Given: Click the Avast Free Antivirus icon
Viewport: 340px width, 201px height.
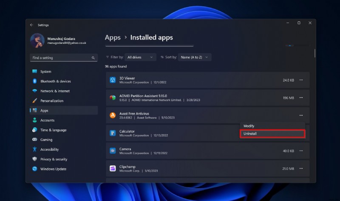Looking at the screenshot, I should click(113, 115).
